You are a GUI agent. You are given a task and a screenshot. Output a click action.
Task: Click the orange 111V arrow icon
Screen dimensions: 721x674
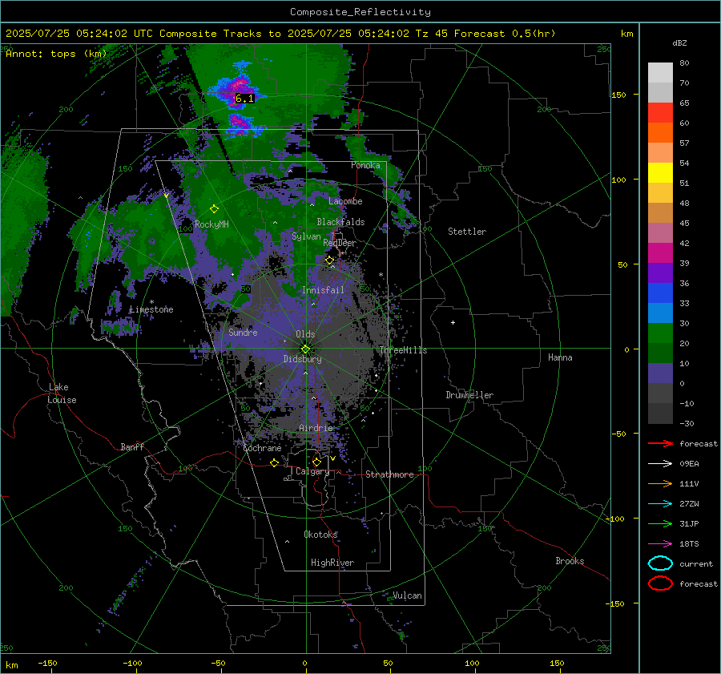pyautogui.click(x=660, y=483)
